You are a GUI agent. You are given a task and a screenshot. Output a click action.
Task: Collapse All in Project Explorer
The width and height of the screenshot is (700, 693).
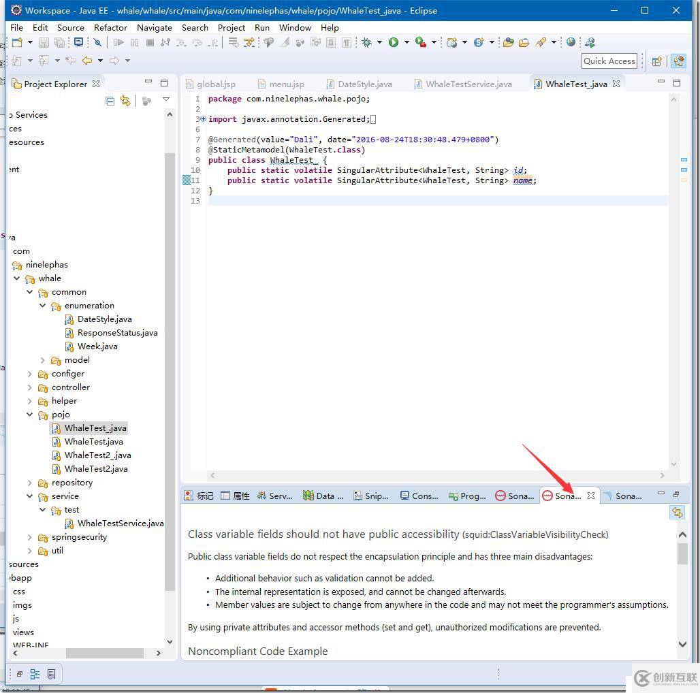point(110,101)
